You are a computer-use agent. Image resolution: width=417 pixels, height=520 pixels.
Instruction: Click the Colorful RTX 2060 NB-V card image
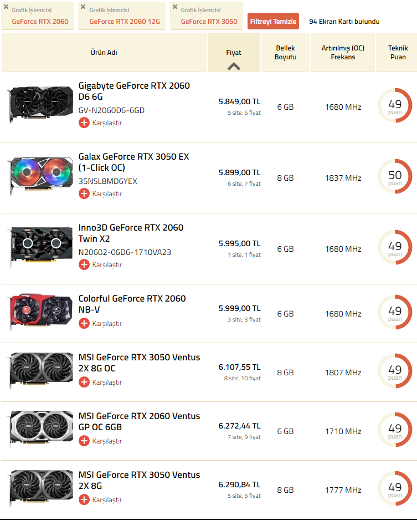tap(40, 313)
